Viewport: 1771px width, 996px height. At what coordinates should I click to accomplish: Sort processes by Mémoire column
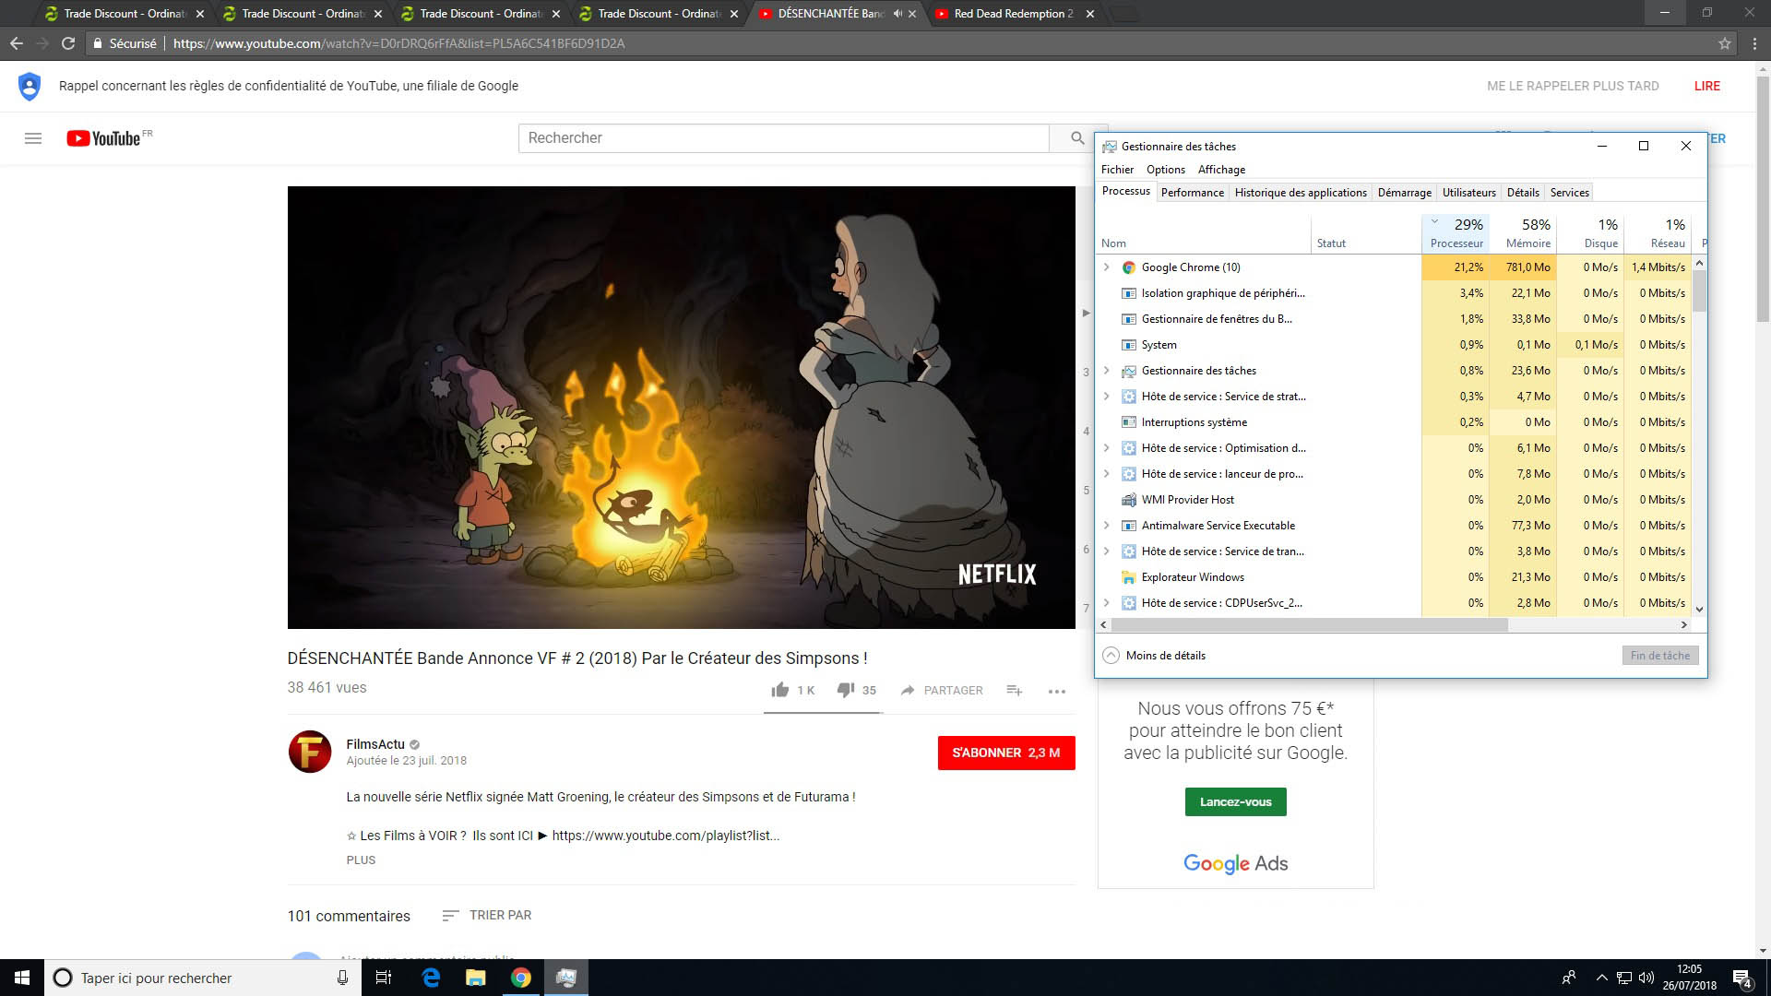point(1523,232)
